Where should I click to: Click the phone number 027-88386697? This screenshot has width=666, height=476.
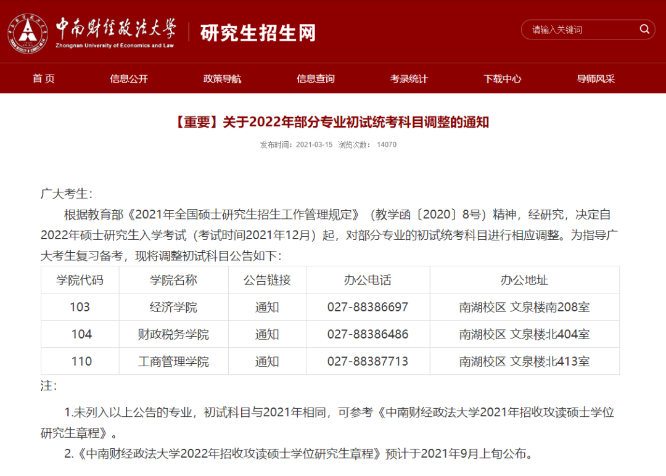click(x=368, y=307)
